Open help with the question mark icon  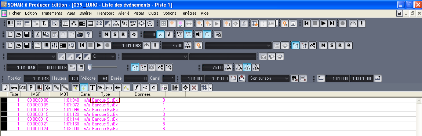(88, 34)
